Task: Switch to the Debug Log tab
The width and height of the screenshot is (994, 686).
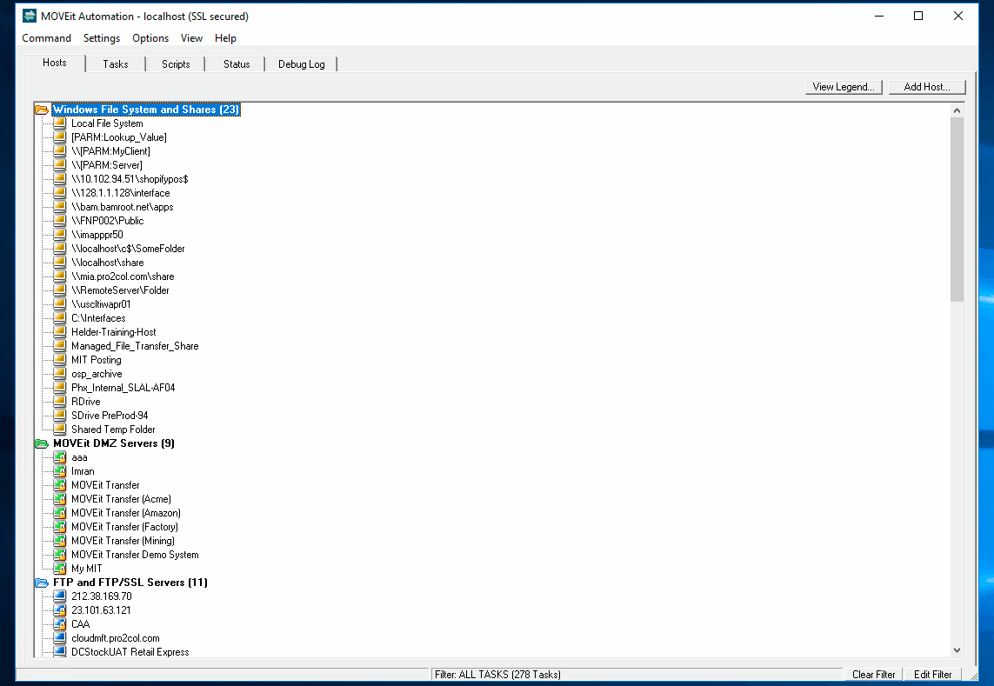Action: click(301, 64)
